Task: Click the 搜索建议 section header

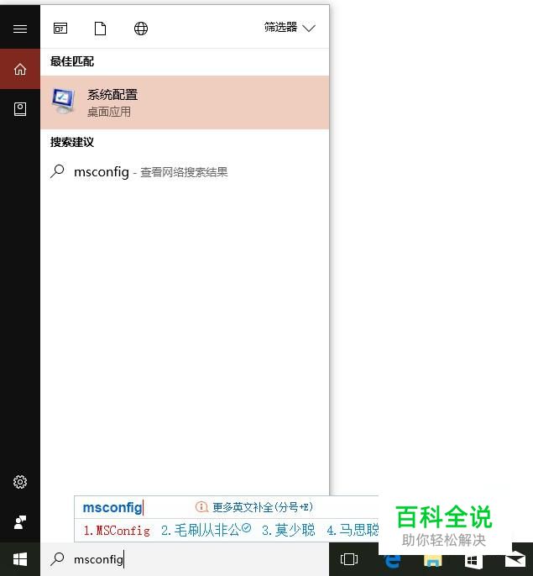Action: pos(72,142)
